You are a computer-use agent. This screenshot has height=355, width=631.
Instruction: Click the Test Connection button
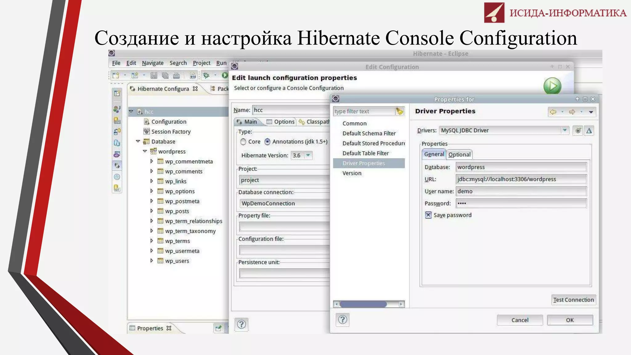tap(573, 300)
